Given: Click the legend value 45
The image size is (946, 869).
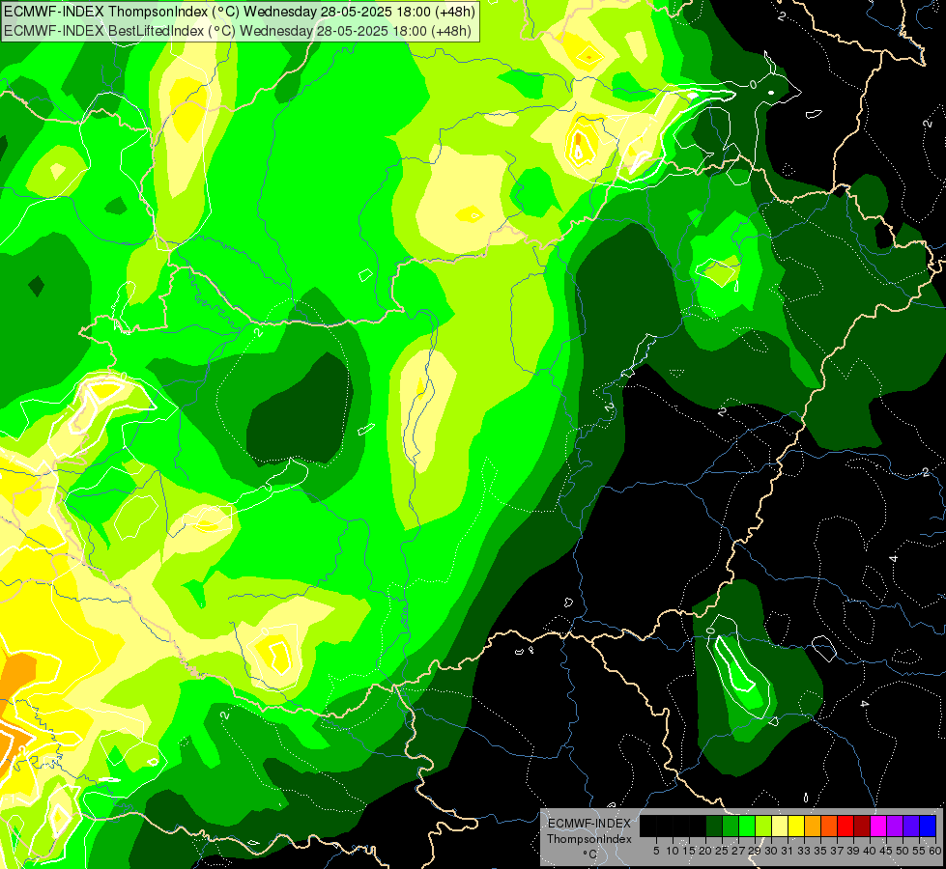Looking at the screenshot, I should [886, 851].
